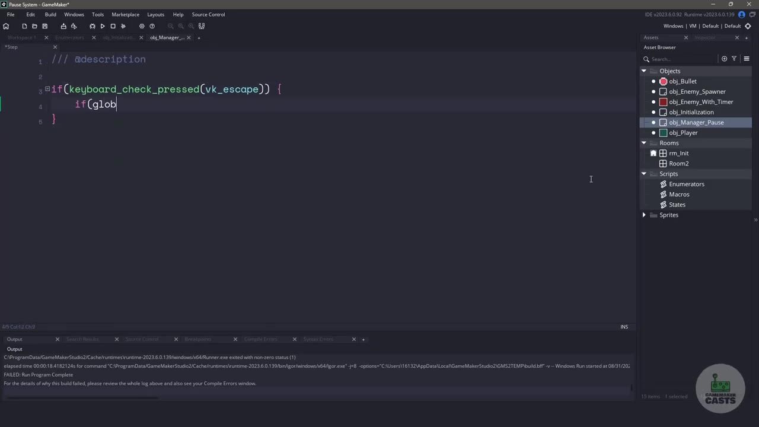Screen dimensions: 759x427
Task: Open target settings crosshair icon
Action: click(748, 26)
